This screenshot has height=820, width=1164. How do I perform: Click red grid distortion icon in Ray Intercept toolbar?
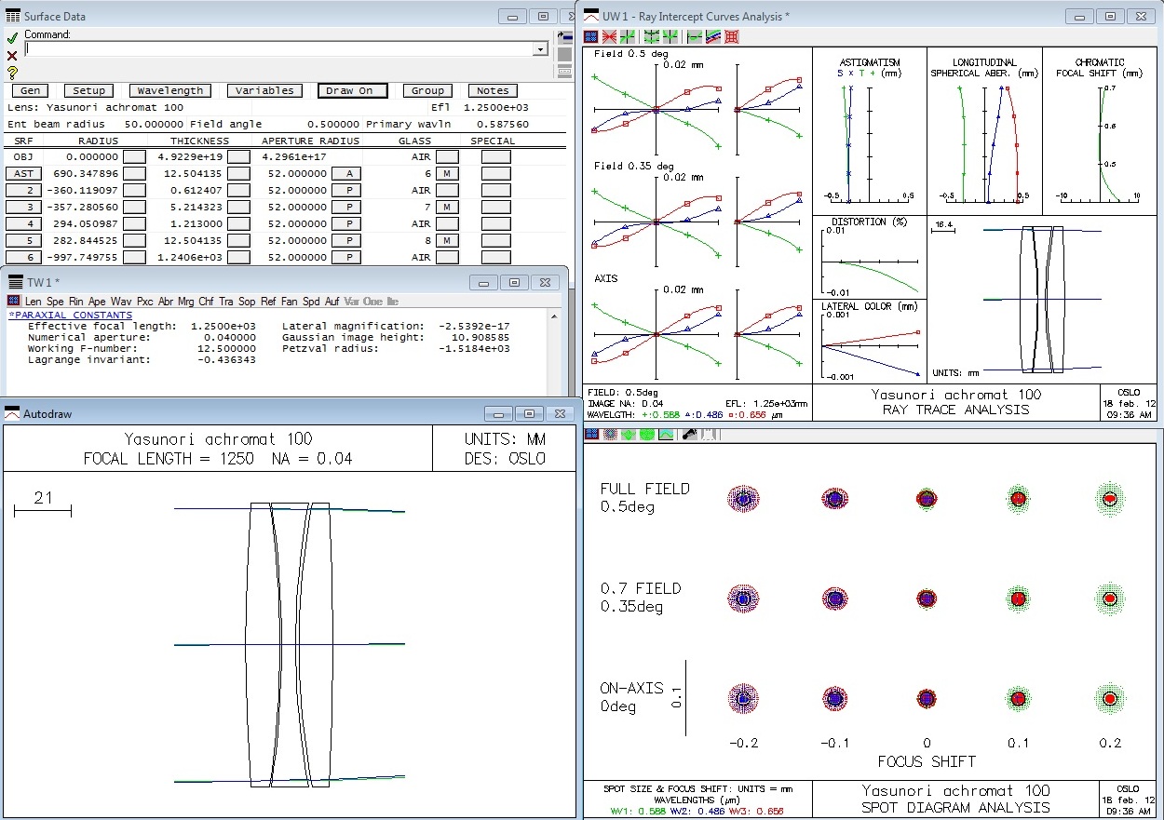732,37
